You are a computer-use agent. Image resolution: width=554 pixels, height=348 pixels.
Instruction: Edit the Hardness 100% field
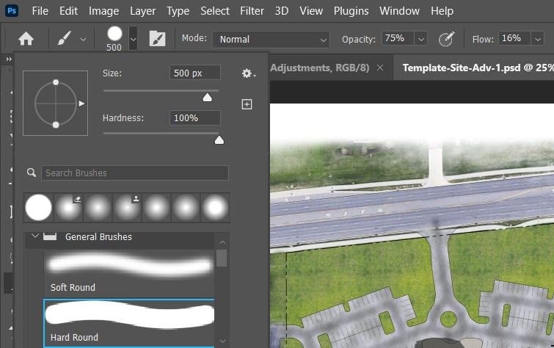[195, 117]
